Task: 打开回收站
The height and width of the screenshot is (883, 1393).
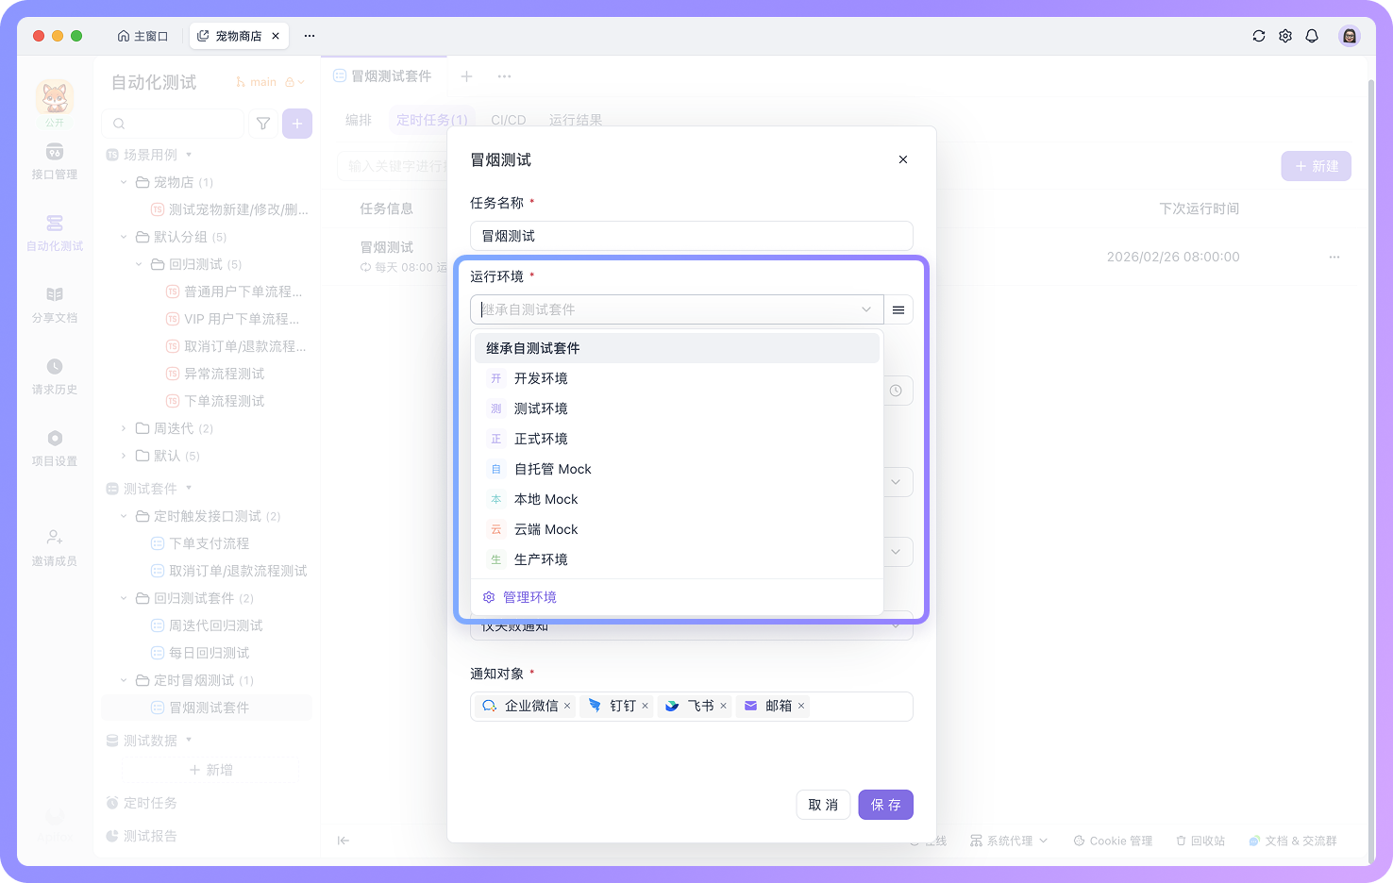Action: point(1200,840)
